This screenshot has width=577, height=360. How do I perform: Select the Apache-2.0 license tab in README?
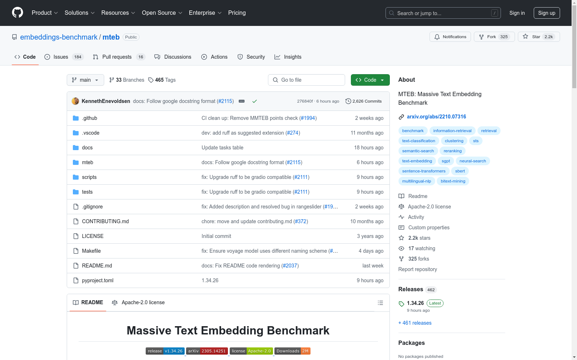(x=138, y=302)
